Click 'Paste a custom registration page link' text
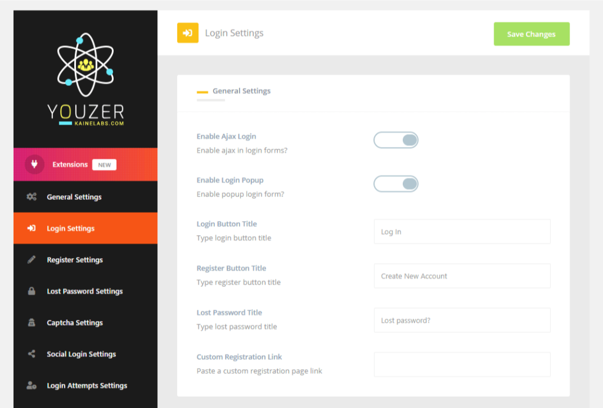The image size is (603, 408). [x=259, y=371]
